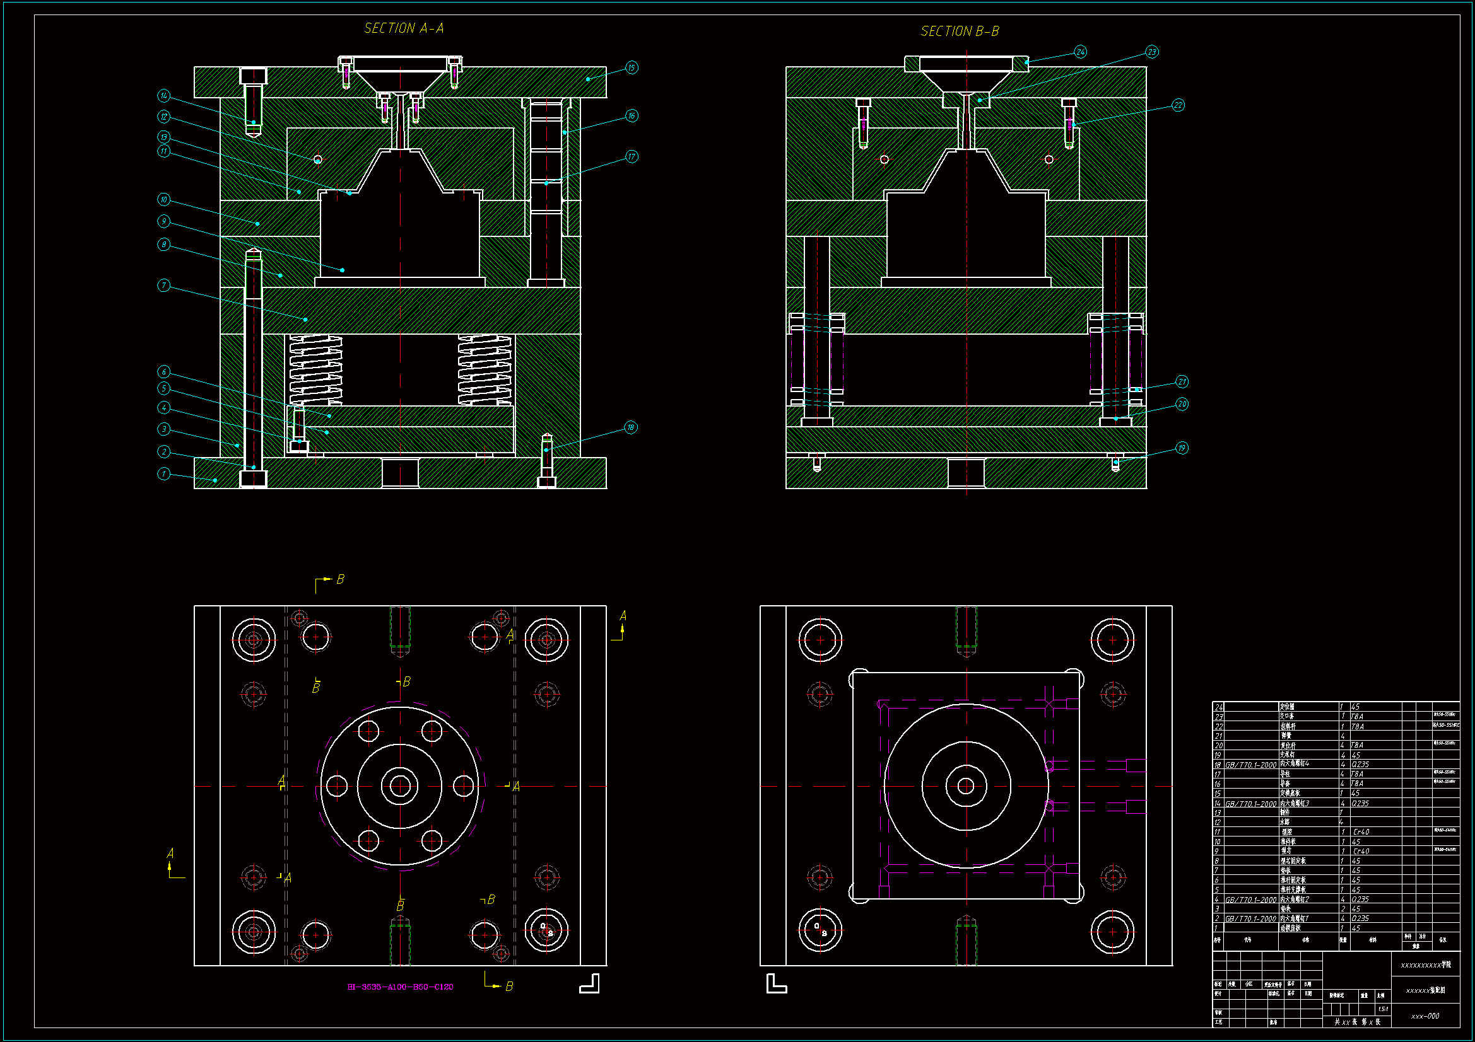Click the right spring in Section A-A
This screenshot has width=1475, height=1042.
[x=485, y=370]
